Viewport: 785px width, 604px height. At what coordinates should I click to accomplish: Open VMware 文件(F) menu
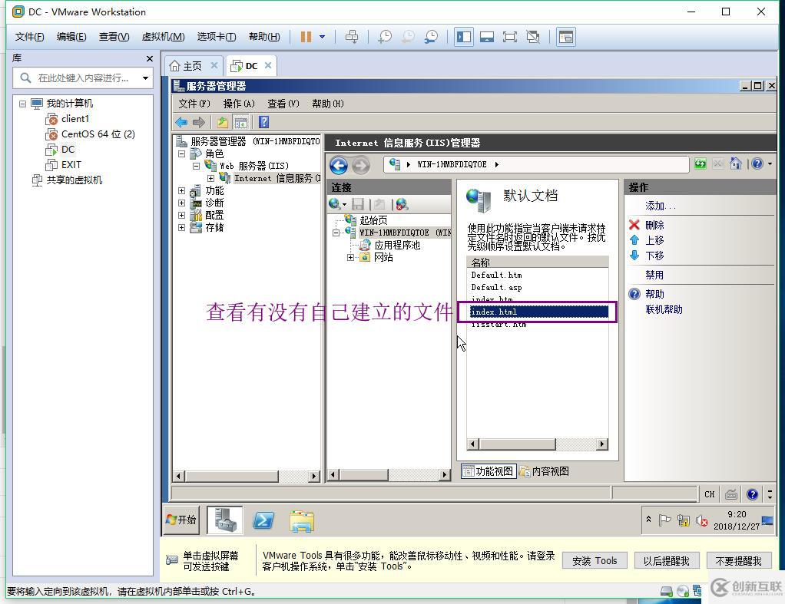(x=29, y=37)
